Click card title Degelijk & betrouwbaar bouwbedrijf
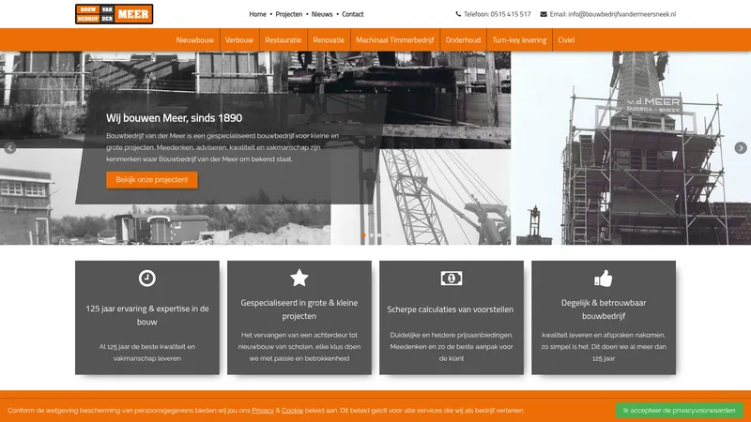 click(x=604, y=309)
